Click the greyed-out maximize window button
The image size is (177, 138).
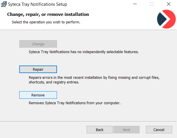click(x=152, y=4)
